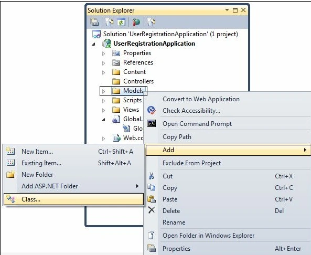
Task: Click the Solution file icon
Action: tap(96, 34)
